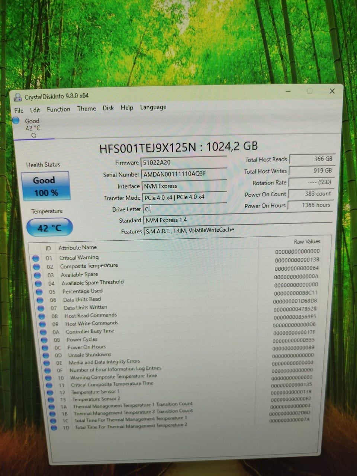Image resolution: width=357 pixels, height=476 pixels.
Task: Click the ID column header
Action: pos(48,248)
